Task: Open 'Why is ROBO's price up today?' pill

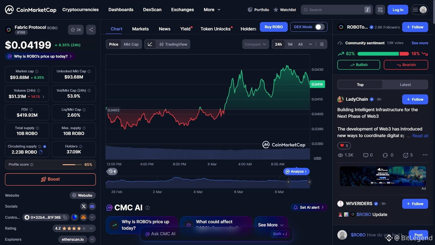Action: pyautogui.click(x=40, y=56)
